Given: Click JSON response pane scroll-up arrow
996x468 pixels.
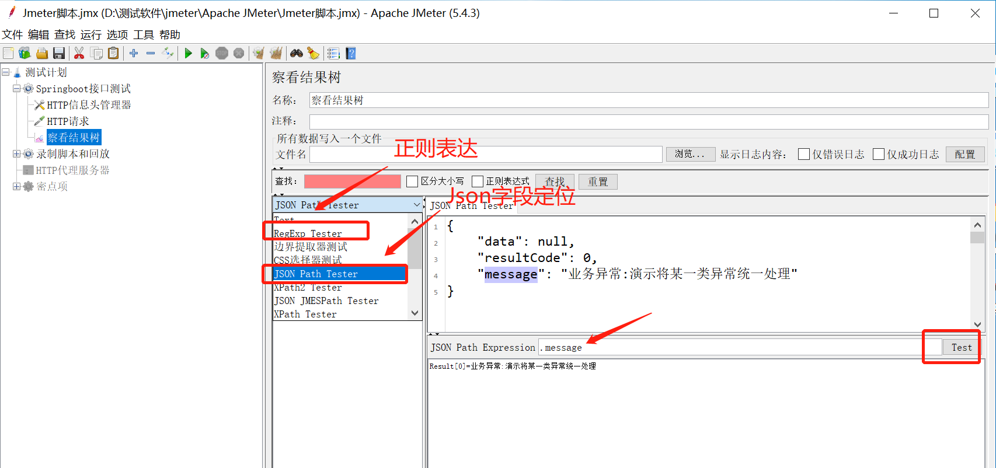Looking at the screenshot, I should 977,225.
